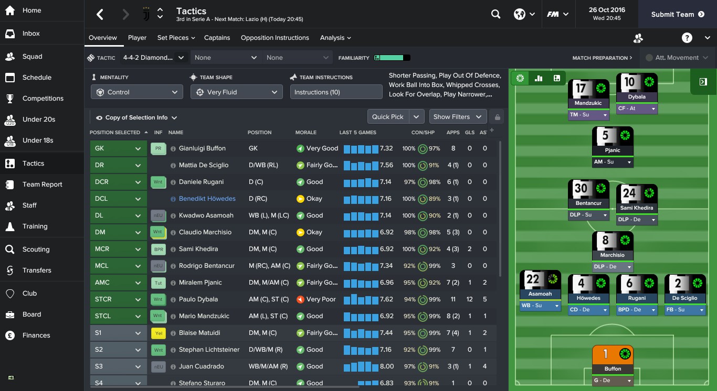Select the bar chart view above the pitch
Screen dimensions: 717x391
538,78
